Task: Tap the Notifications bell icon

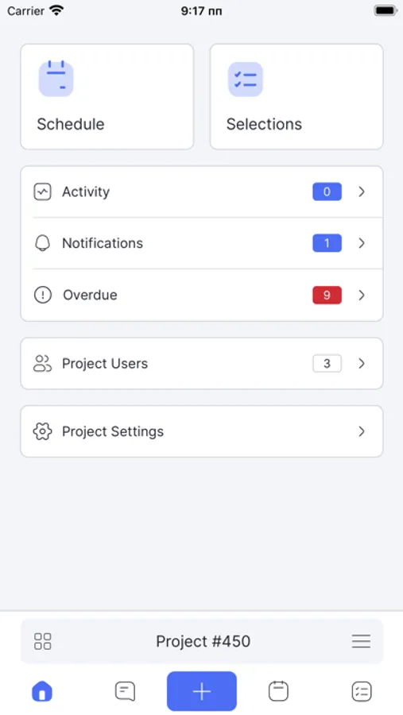Action: pos(42,243)
